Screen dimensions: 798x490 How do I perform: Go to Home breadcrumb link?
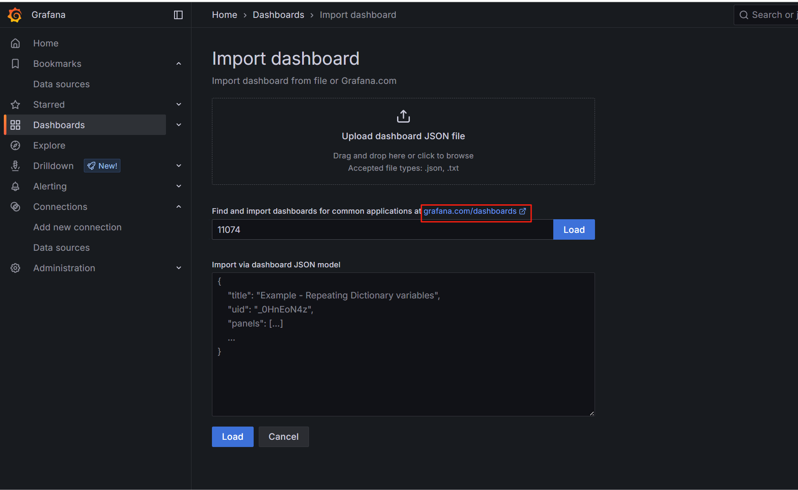tap(224, 15)
